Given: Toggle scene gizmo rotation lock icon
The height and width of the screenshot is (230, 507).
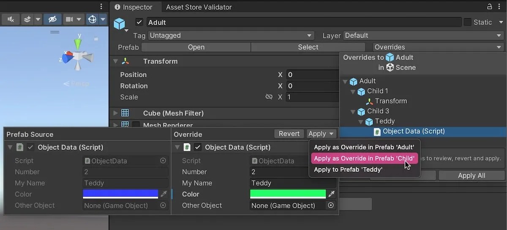Looking at the screenshot, I should pos(96,38).
